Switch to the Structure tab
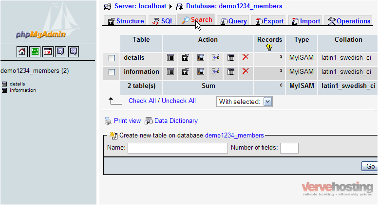This screenshot has height=205, width=378. (x=125, y=21)
